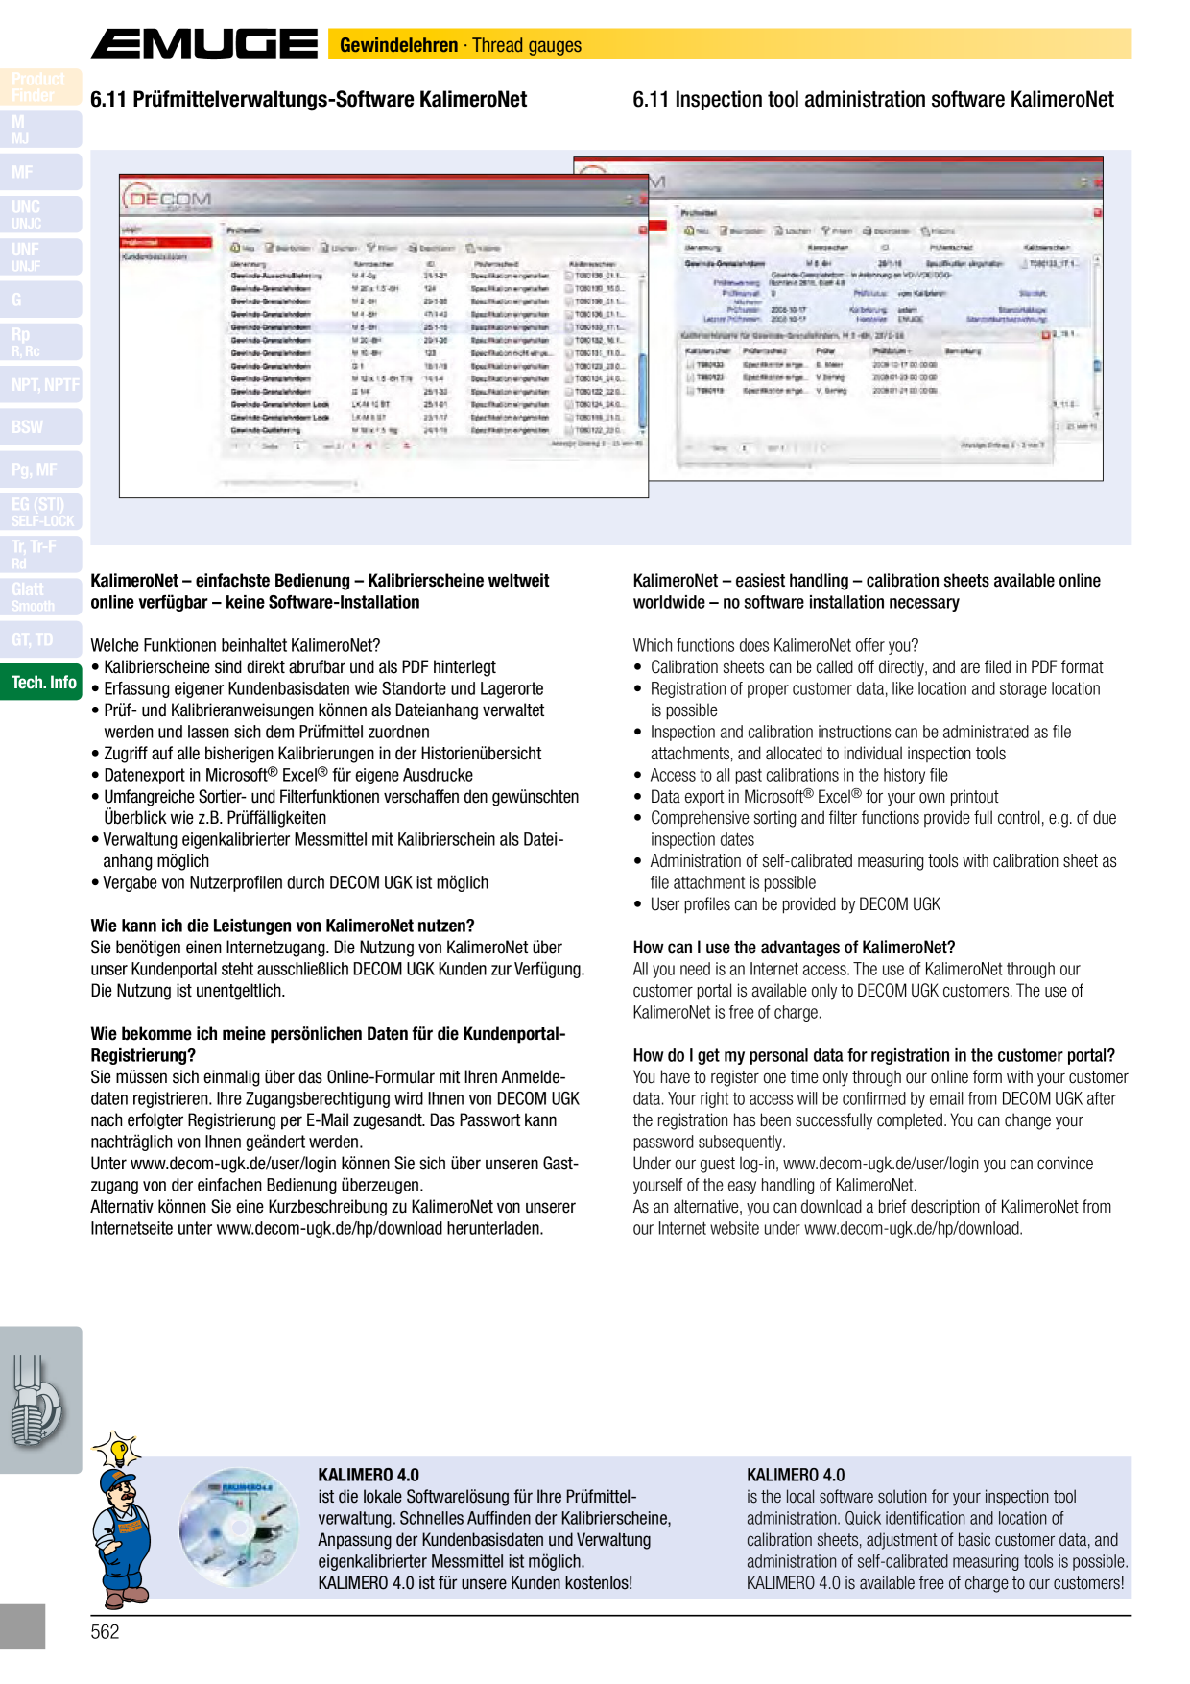1190x1684 pixels.
Task: Click the mascot figure with the light bulb
Action: point(121,1519)
